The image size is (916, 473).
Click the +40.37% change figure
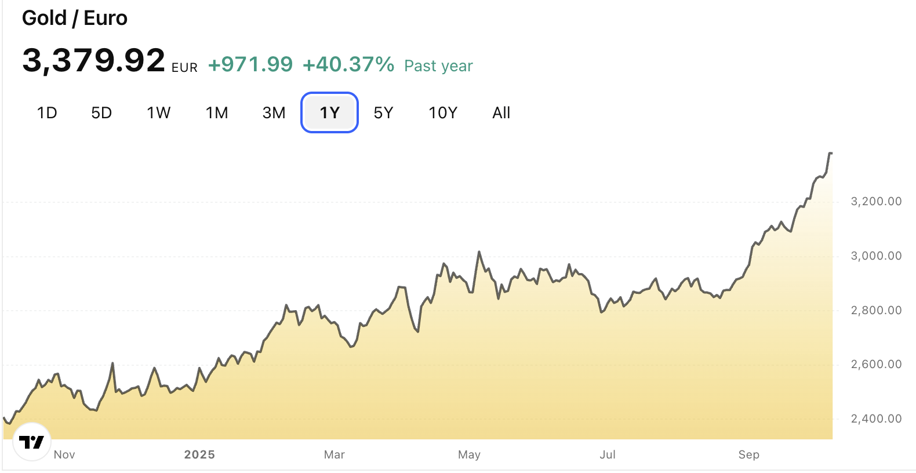(348, 64)
